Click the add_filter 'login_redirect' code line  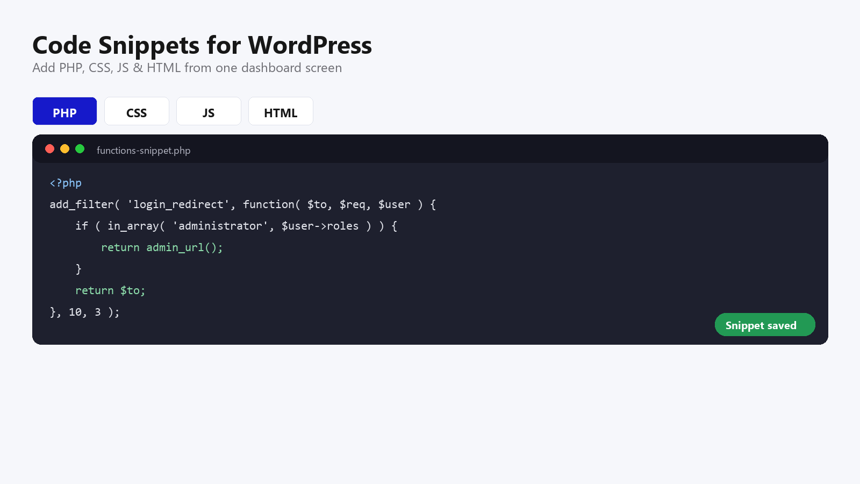(x=243, y=204)
